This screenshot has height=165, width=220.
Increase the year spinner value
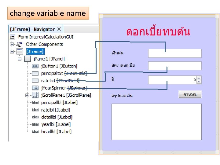199,78
